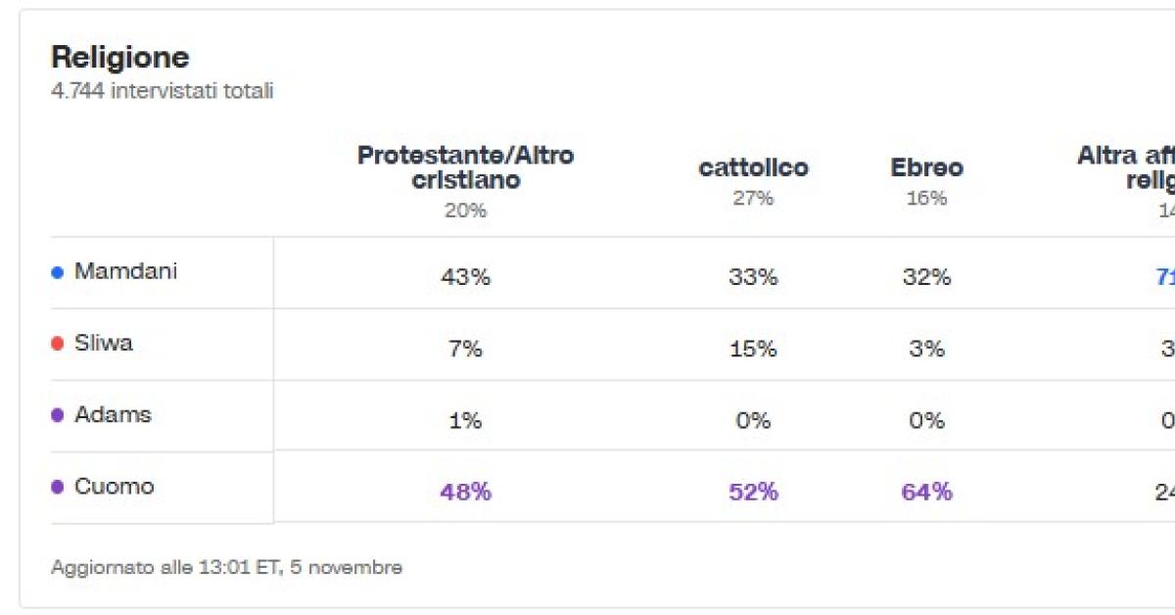Viewport: 1175px width, 615px height.
Task: Click Mamdani's 43% Protestante value
Action: 465,277
